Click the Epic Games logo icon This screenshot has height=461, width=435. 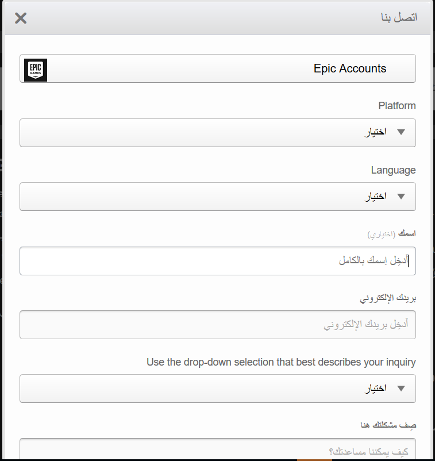[x=36, y=70]
